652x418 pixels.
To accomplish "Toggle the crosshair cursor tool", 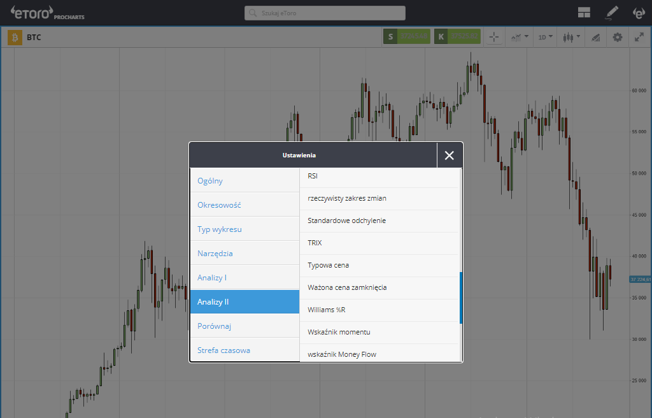I will click(494, 37).
